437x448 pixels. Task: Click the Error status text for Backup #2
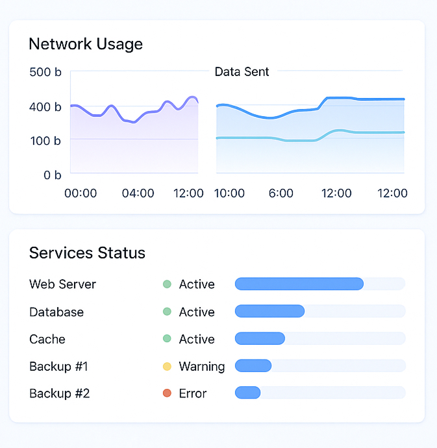[193, 393]
